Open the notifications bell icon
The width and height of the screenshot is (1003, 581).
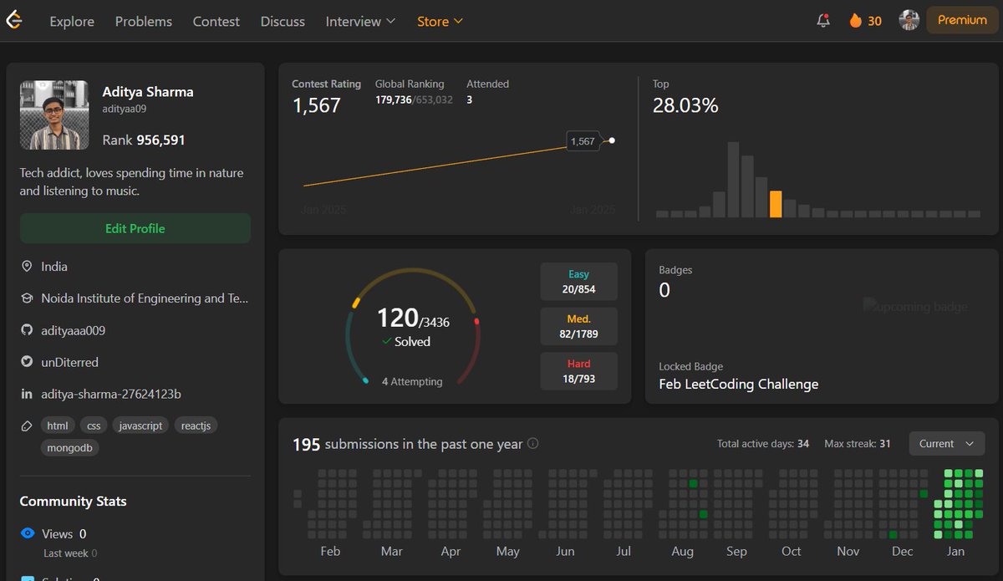[823, 21]
